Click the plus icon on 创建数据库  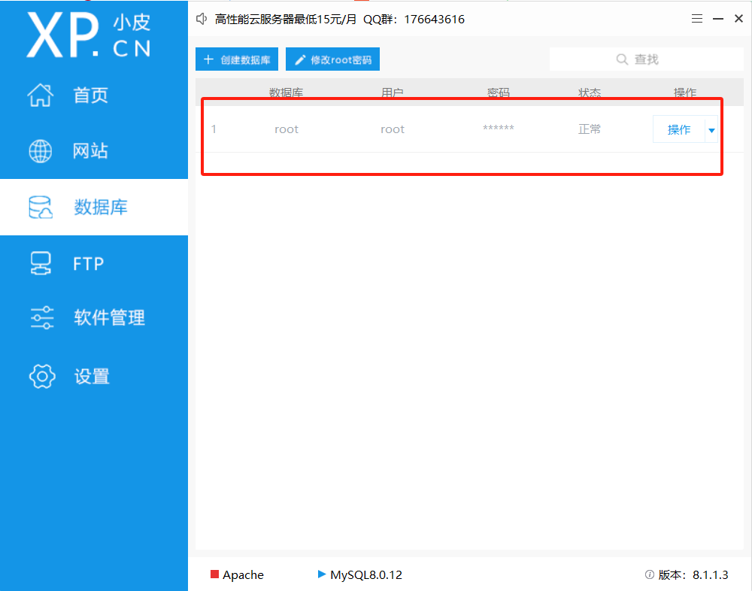pyautogui.click(x=208, y=59)
